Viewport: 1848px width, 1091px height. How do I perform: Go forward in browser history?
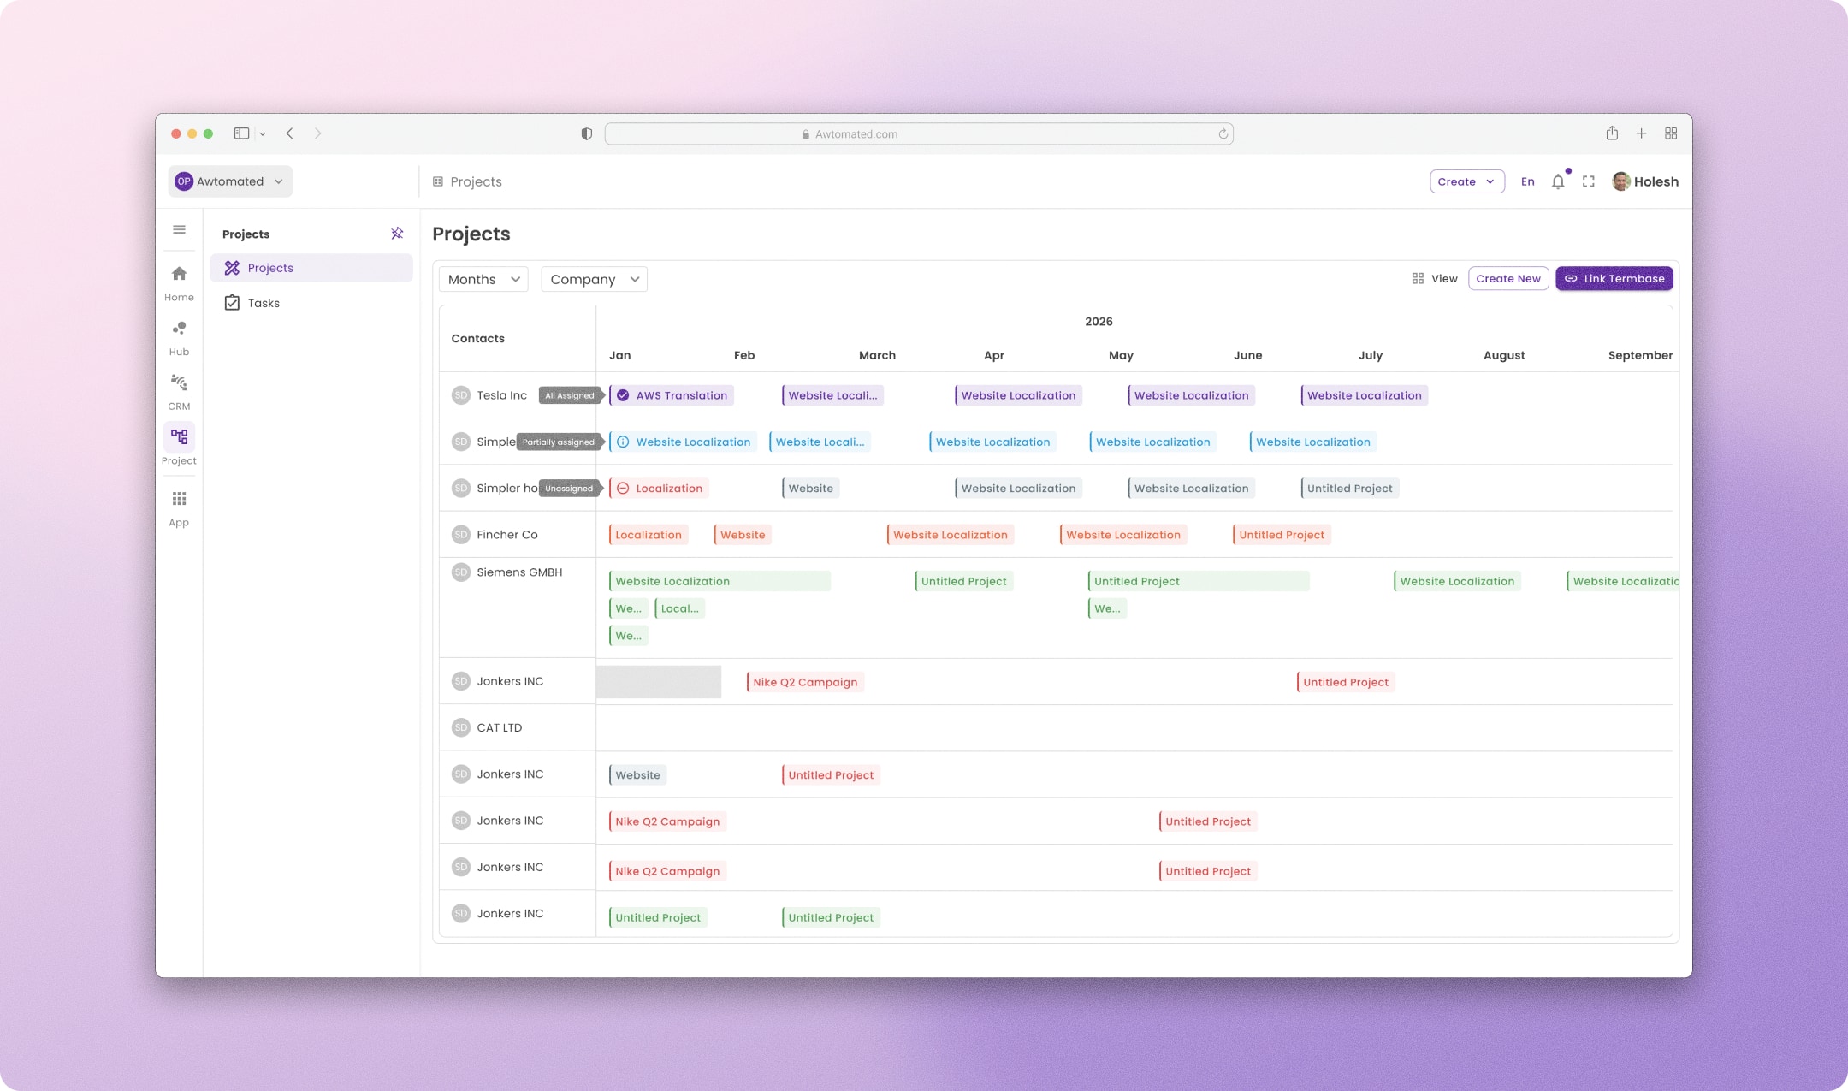(318, 133)
